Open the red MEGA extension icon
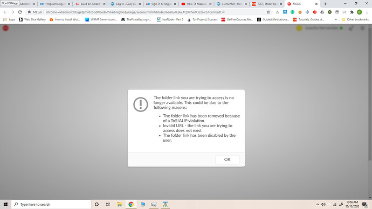 (x=315, y=12)
